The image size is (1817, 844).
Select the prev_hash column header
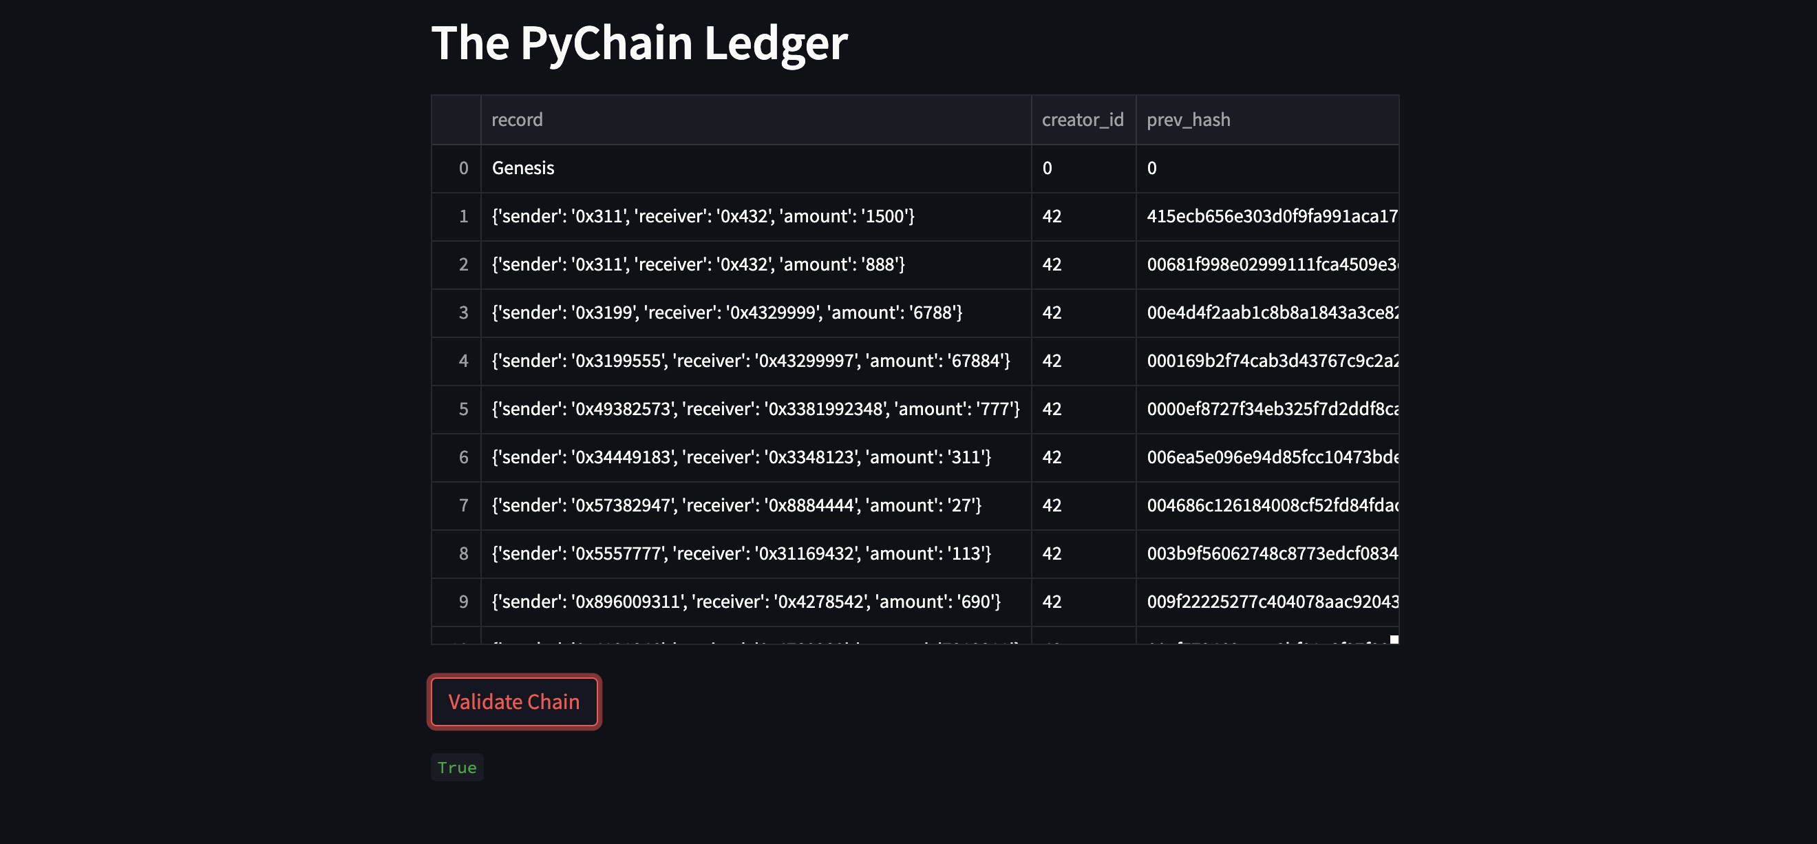point(1188,119)
